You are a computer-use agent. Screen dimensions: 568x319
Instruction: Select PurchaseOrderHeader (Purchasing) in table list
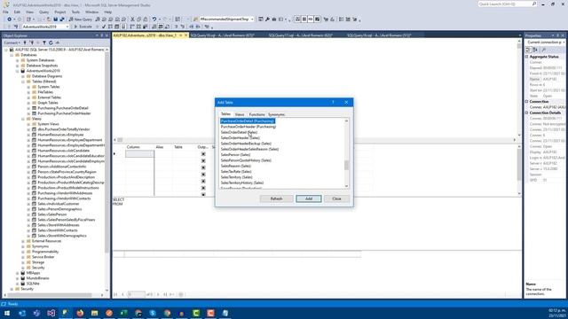point(248,127)
